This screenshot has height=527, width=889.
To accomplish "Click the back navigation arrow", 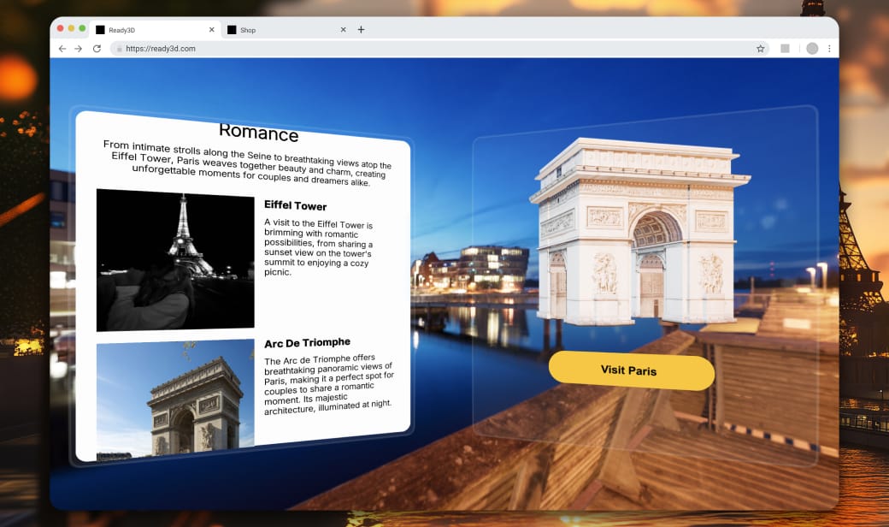I will [x=61, y=49].
